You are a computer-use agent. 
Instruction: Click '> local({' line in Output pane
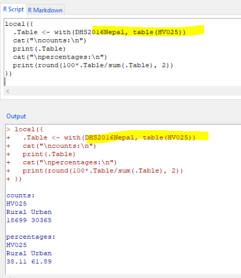tap(24, 129)
